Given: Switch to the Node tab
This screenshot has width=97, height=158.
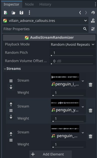Looking at the screenshot, I should tap(29, 4).
